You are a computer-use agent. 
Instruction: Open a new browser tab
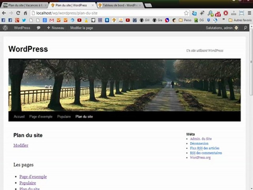148,6
